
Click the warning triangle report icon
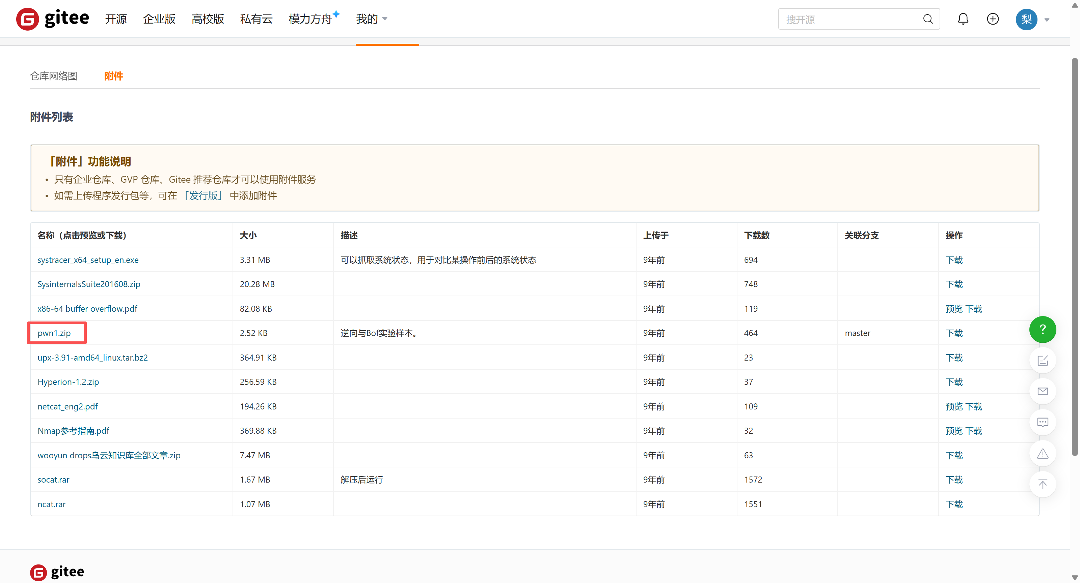click(1042, 454)
